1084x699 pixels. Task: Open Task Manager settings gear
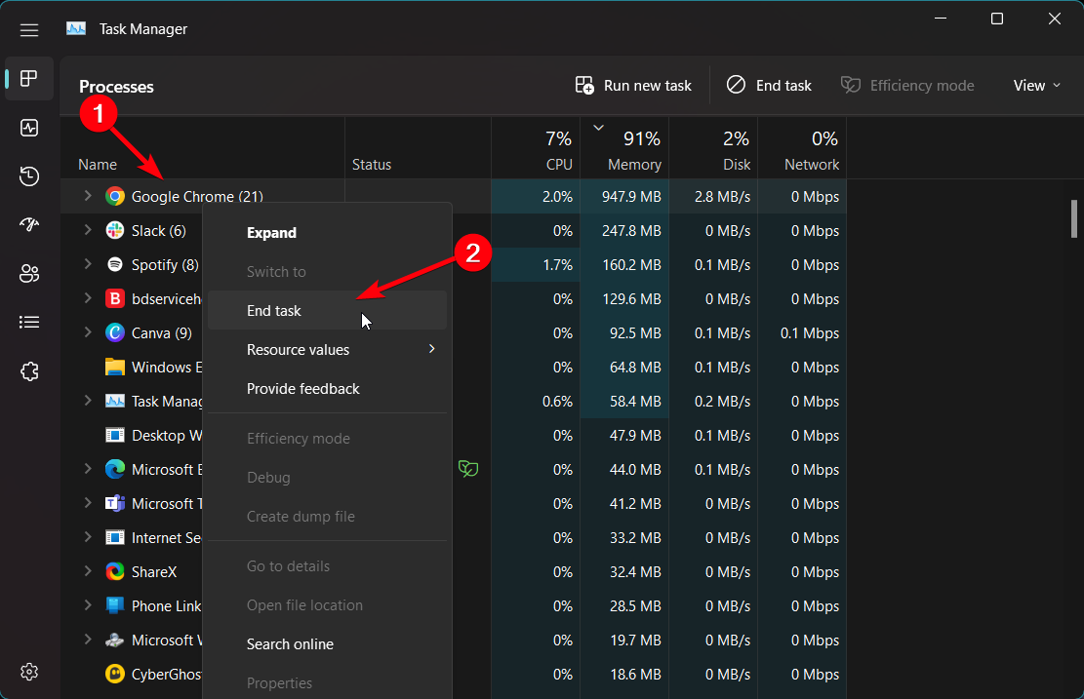(x=29, y=672)
